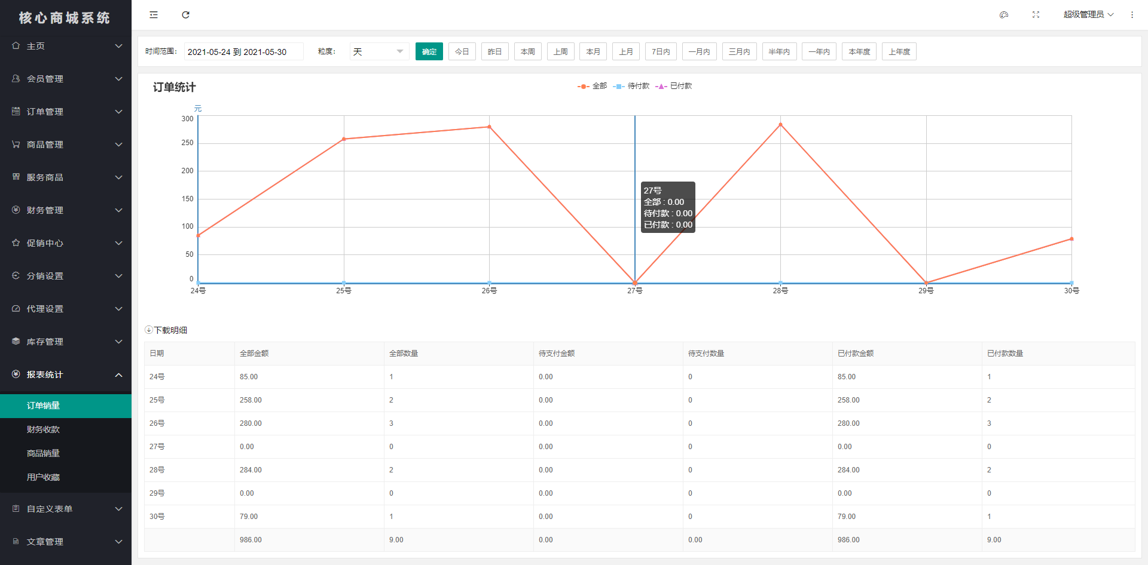This screenshot has width=1148, height=565.
Task: Click the refresh icon in the top bar
Action: tap(186, 15)
